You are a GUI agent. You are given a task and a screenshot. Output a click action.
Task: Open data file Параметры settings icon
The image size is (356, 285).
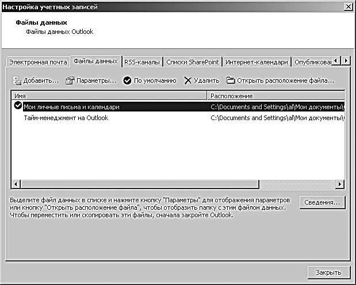[70, 81]
